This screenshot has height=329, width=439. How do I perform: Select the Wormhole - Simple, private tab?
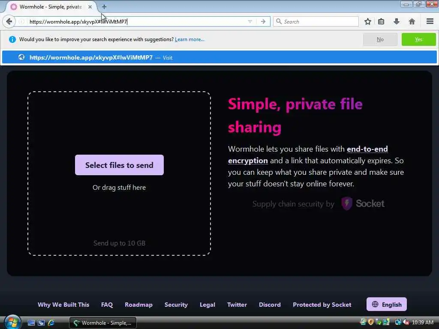51,7
